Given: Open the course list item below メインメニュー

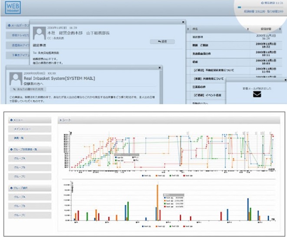Looking at the screenshot, I should click(x=30, y=138).
